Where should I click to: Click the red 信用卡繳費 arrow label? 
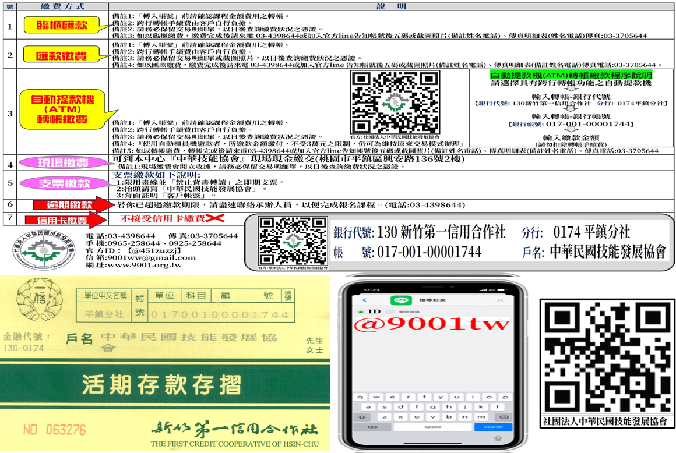coord(66,220)
